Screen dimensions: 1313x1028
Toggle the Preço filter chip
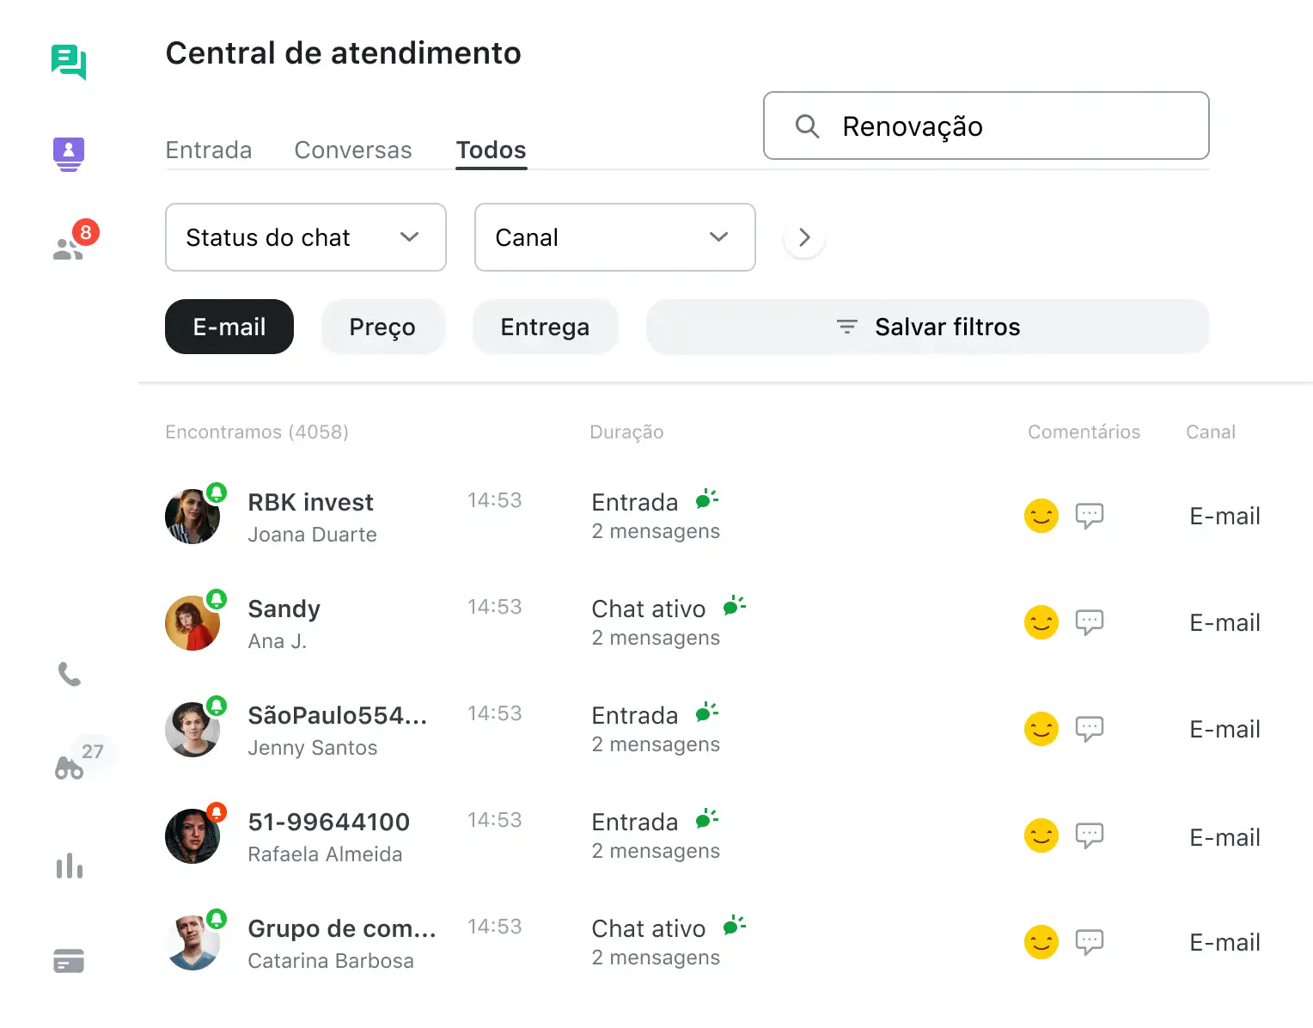(x=382, y=327)
